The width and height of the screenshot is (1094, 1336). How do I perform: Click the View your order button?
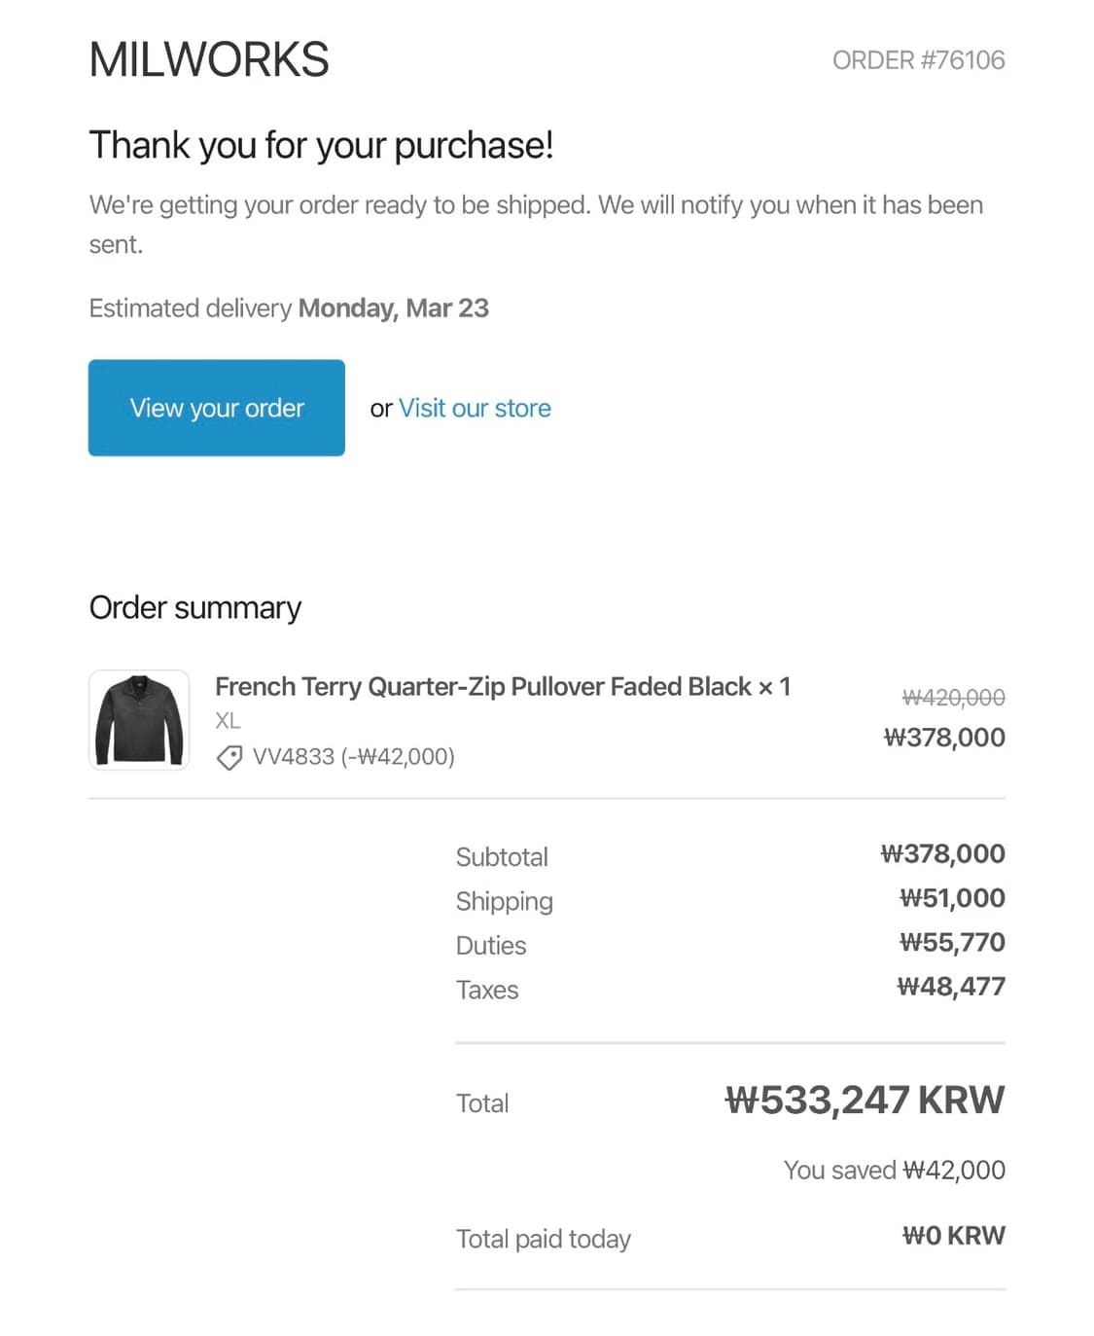(x=216, y=408)
